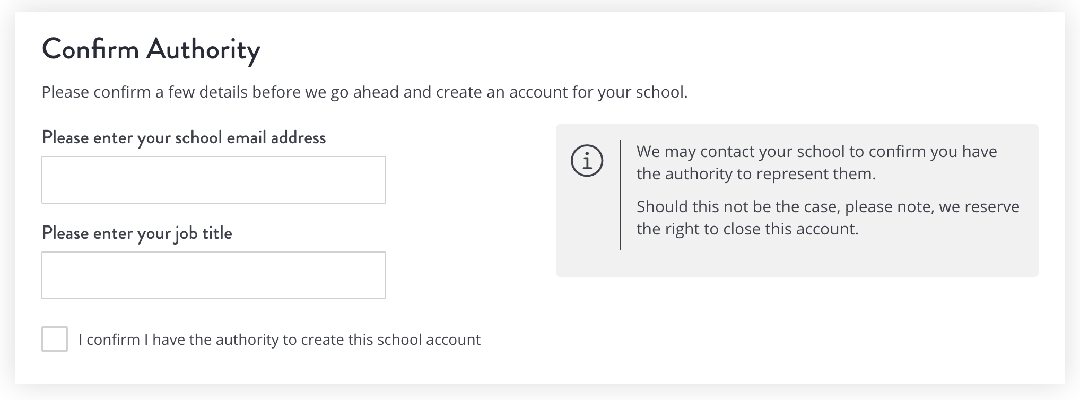Click the circled information icon

pos(587,160)
